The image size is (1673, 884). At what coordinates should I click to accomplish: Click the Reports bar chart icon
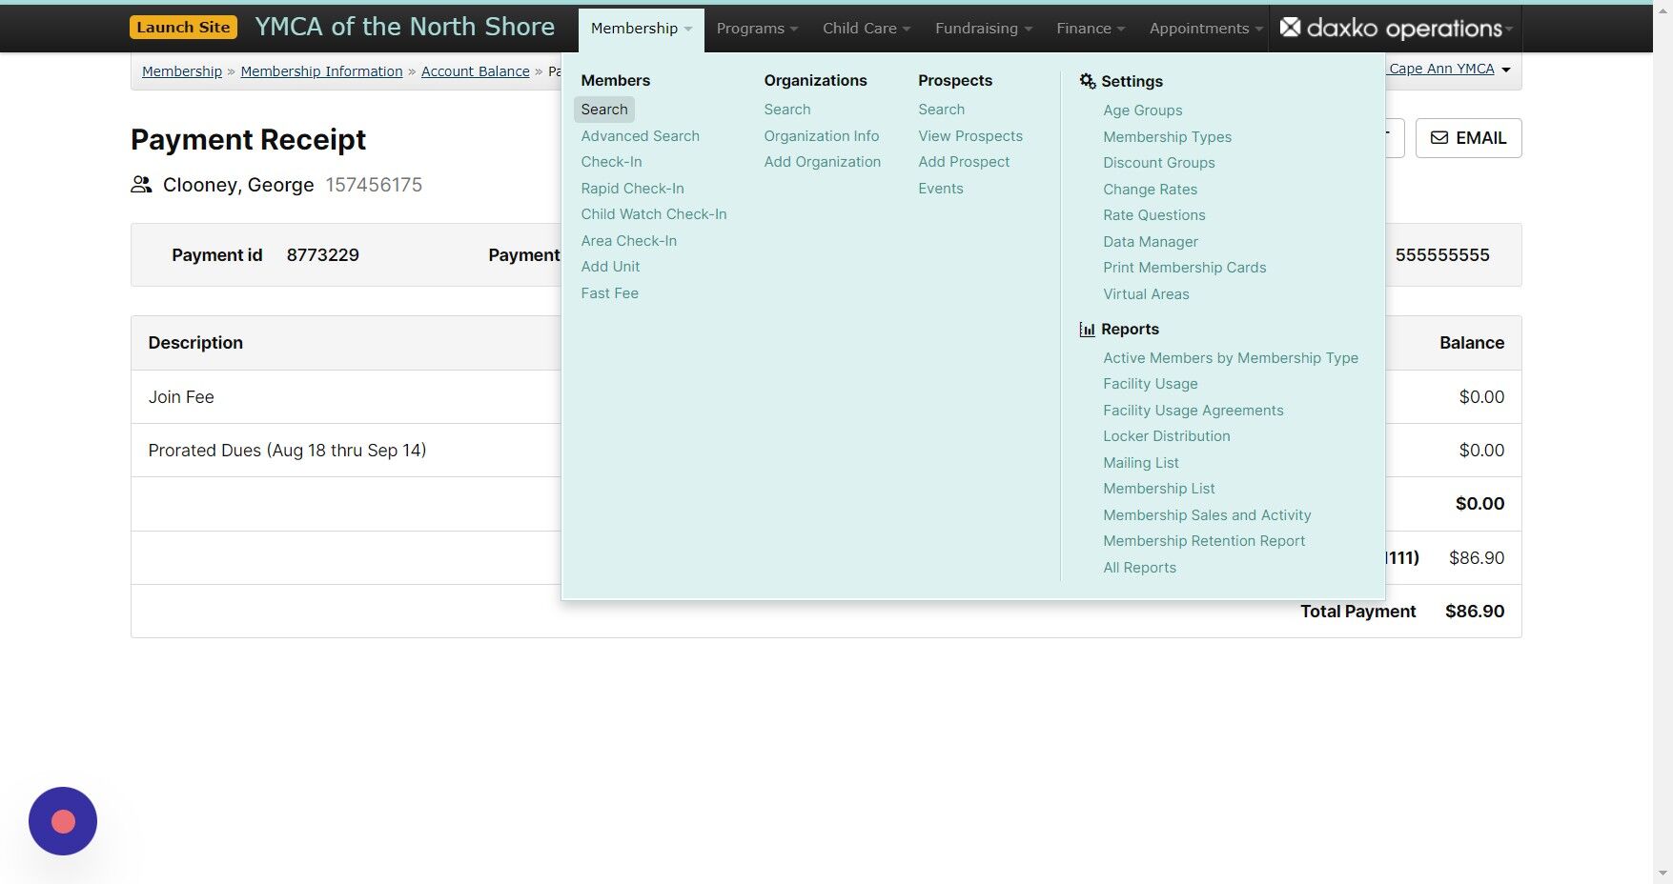pos(1087,330)
